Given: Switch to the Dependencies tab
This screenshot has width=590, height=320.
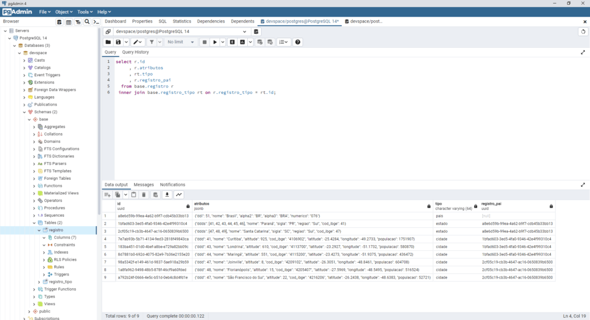Looking at the screenshot, I should tap(211, 21).
